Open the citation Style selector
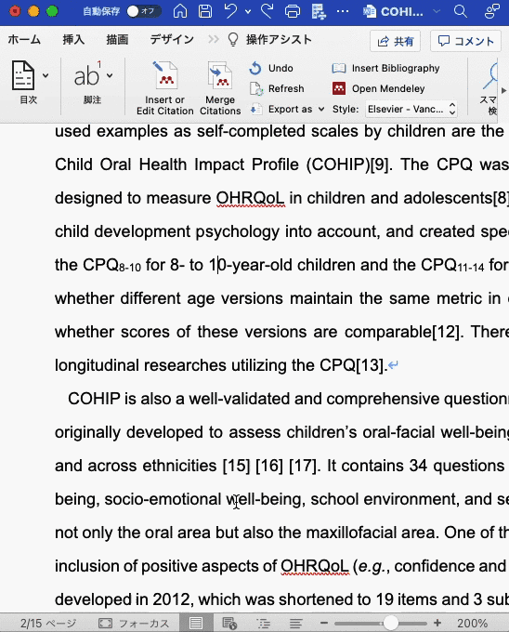Viewport: 509px width, 632px height. 411,109
